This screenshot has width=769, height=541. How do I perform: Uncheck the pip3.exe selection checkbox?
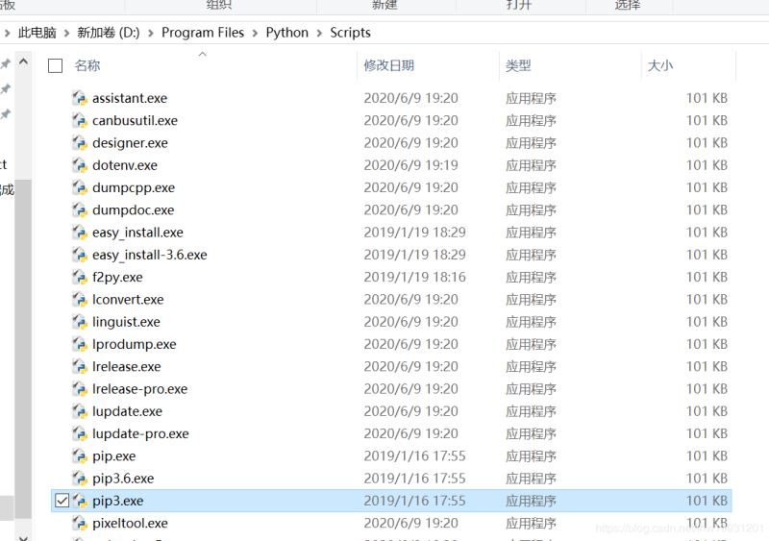pos(62,501)
